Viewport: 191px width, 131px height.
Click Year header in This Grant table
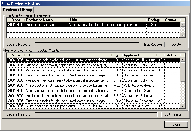pyautogui.click(x=16, y=20)
